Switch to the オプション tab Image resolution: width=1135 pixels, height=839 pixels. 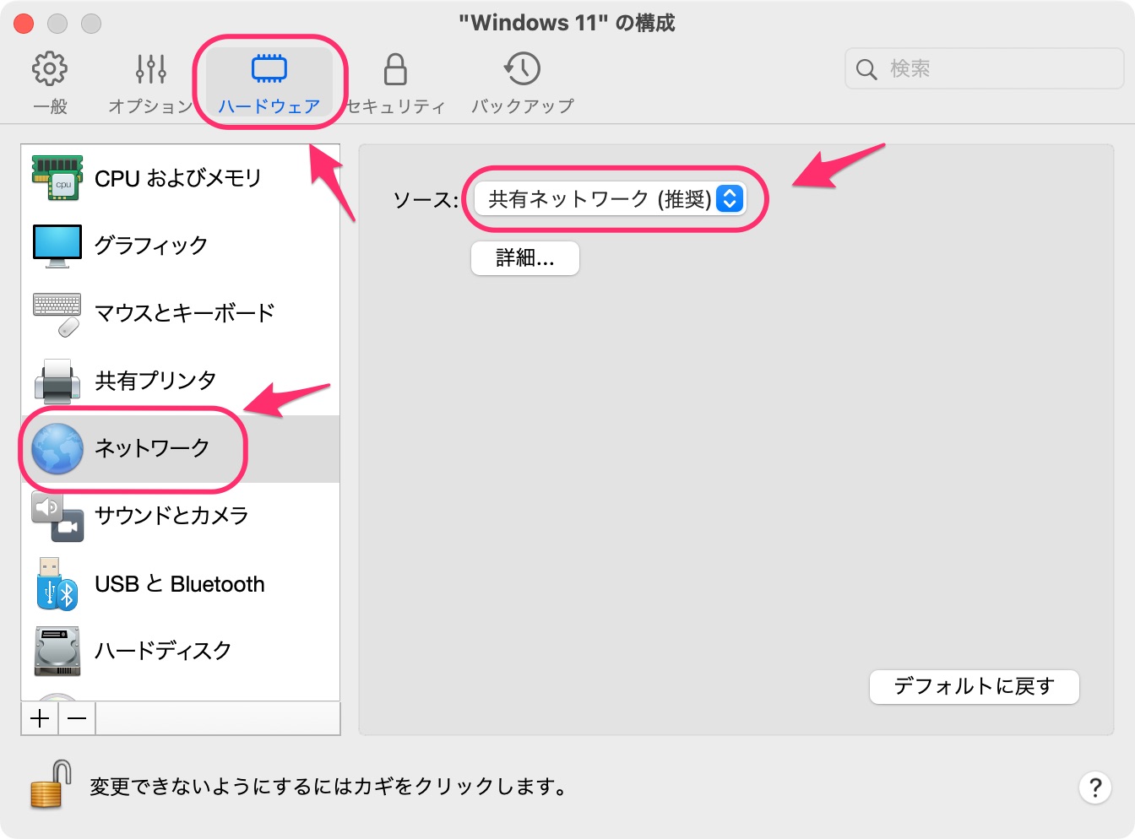coord(151,83)
